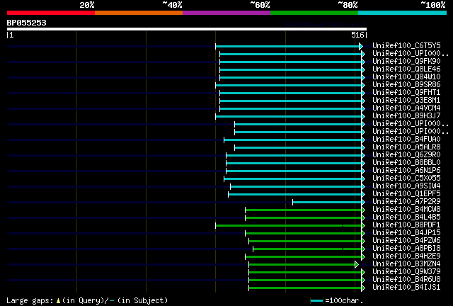Screen dimensions: 453x306
Task: Click the arrowhead ending the UniRef100_C6T5Y5 alignment
Action: click(x=361, y=46)
